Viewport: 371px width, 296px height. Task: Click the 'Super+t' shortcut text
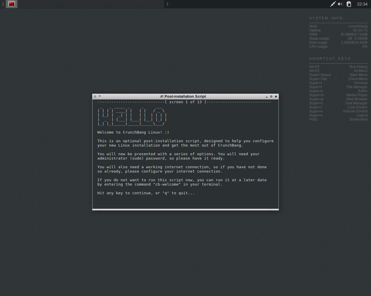(x=316, y=83)
